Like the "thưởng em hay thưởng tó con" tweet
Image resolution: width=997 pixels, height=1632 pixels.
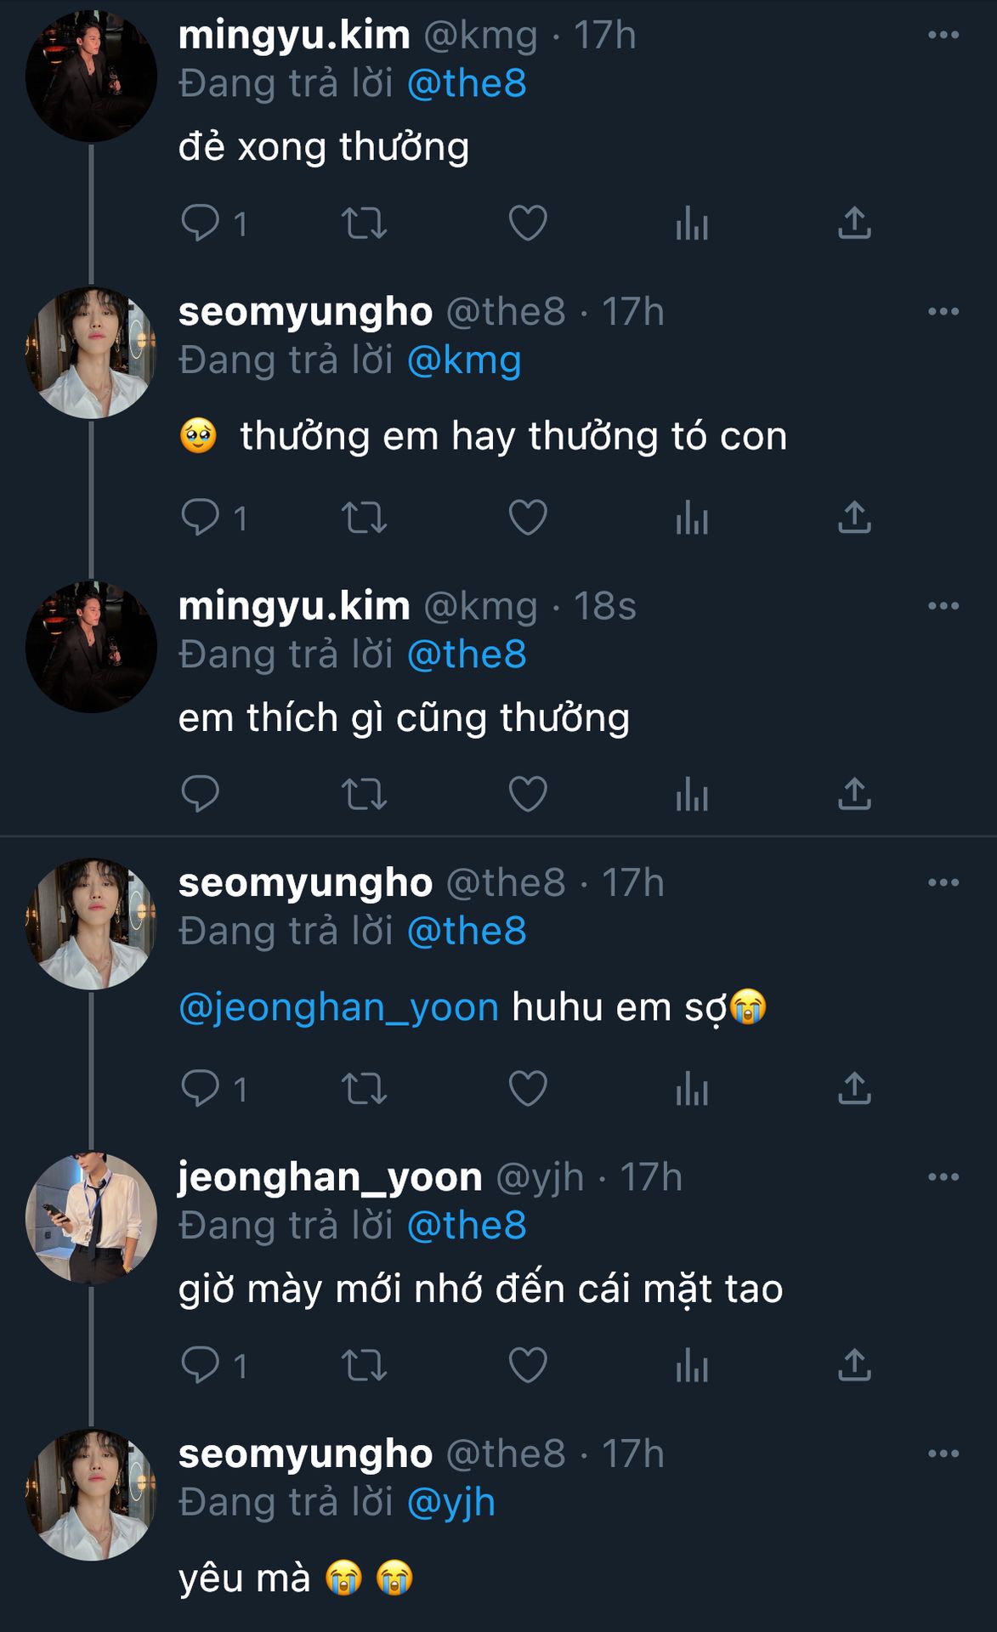[x=527, y=517]
